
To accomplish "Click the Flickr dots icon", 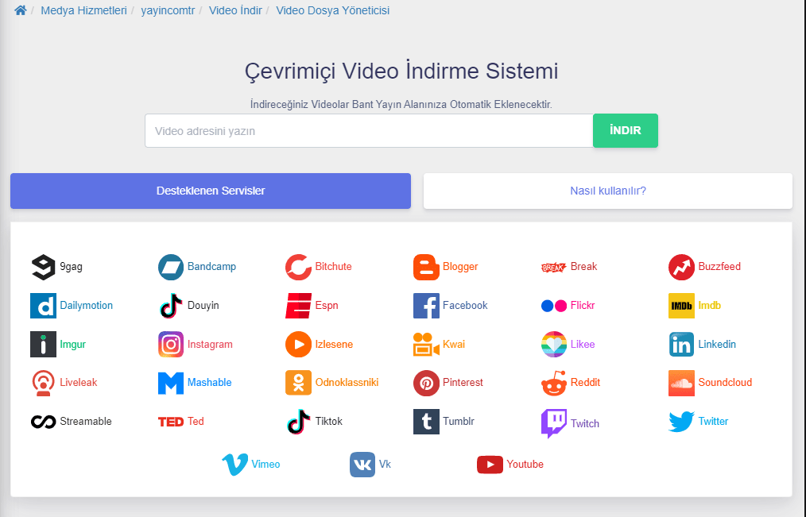I will tap(553, 306).
